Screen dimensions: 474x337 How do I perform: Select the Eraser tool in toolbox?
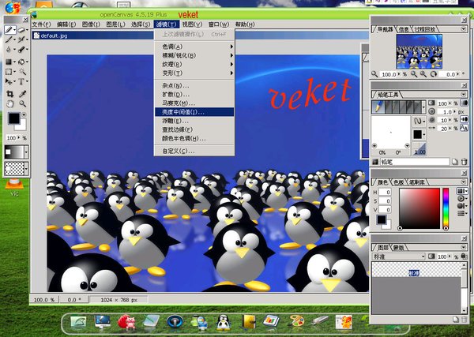(x=21, y=30)
